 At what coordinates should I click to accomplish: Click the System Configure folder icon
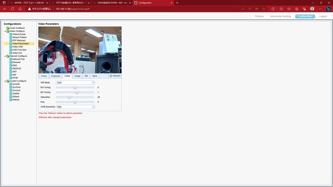pyautogui.click(x=8, y=81)
